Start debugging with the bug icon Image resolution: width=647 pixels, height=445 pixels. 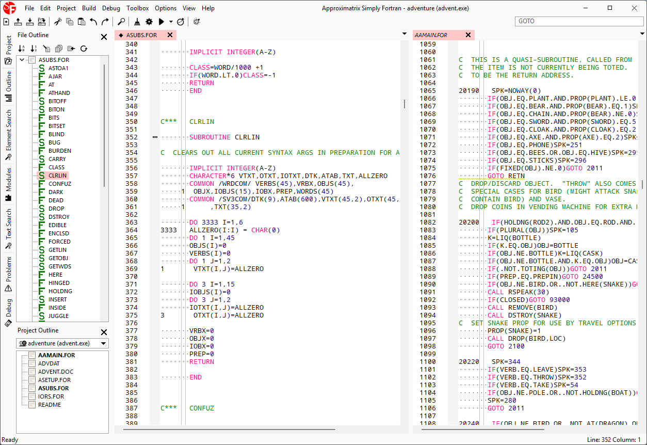pos(197,22)
